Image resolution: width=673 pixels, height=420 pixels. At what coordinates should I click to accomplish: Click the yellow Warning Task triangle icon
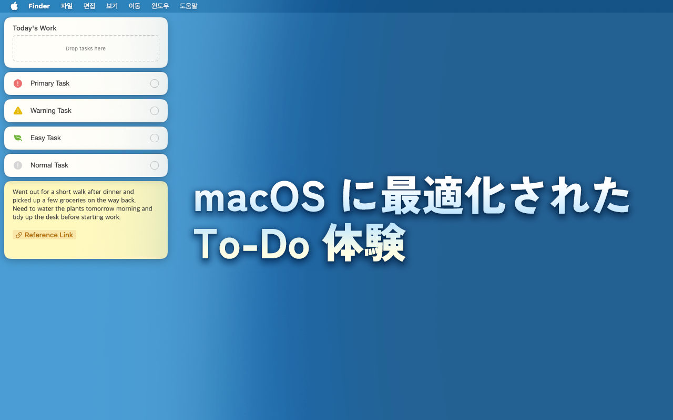[18, 111]
